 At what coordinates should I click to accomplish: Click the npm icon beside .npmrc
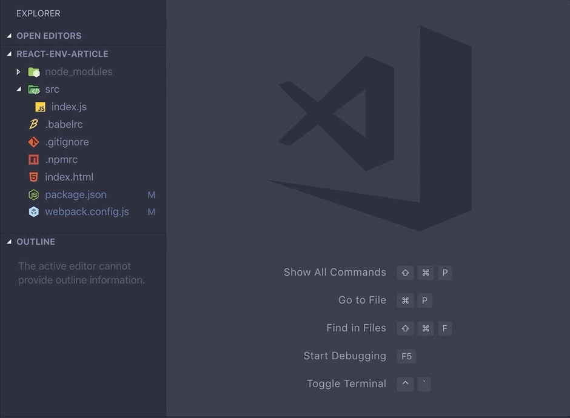coord(33,159)
